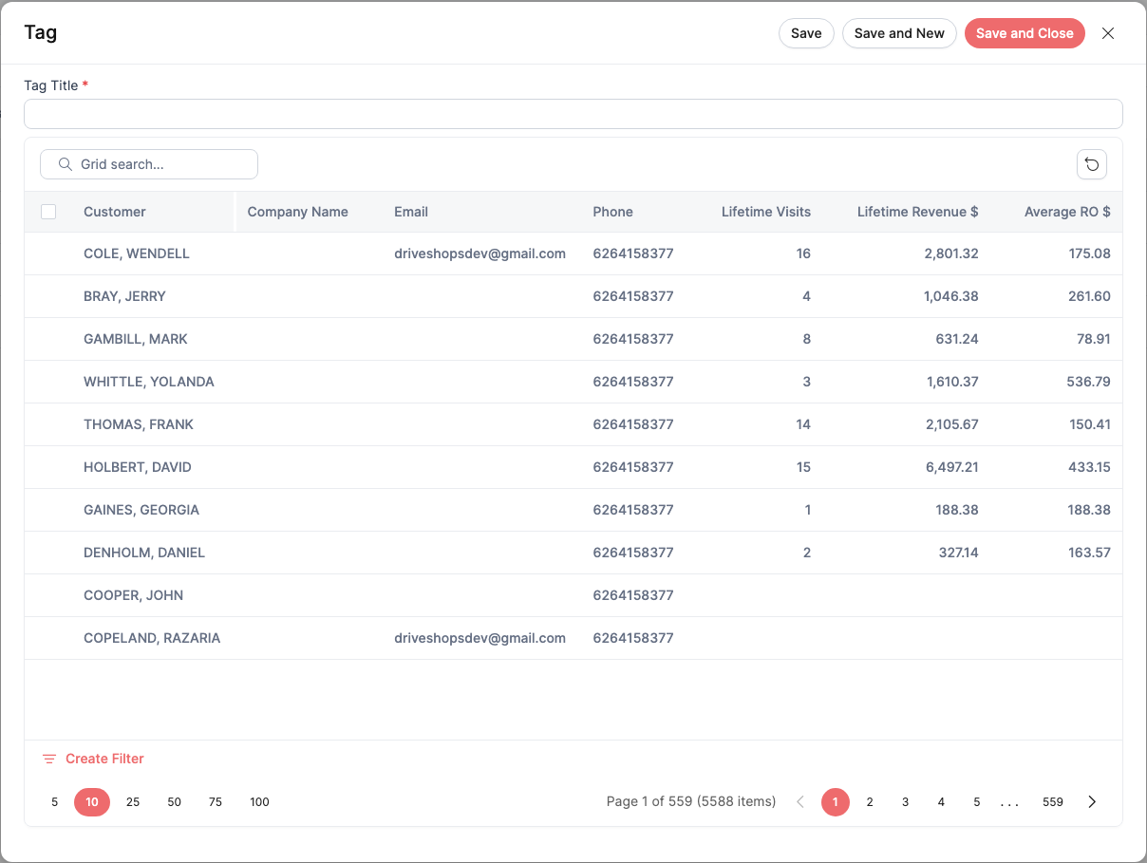Click the grid reset/refresh icon
This screenshot has height=863, width=1147.
(1092, 164)
